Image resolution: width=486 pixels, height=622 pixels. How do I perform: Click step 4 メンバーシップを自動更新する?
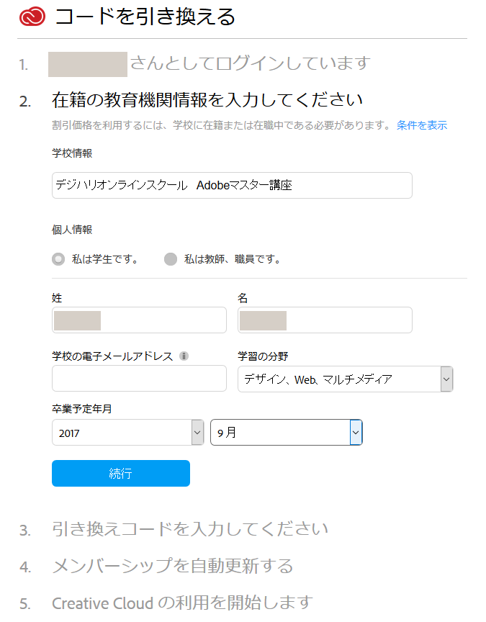tap(173, 566)
